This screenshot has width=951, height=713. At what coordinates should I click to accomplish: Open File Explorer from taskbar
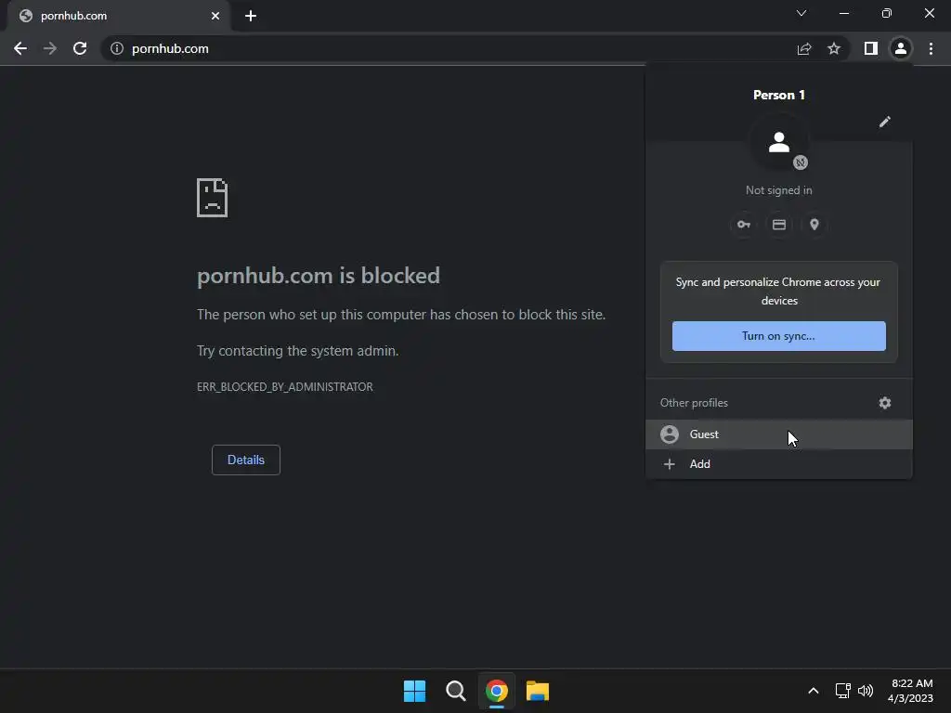pyautogui.click(x=538, y=691)
